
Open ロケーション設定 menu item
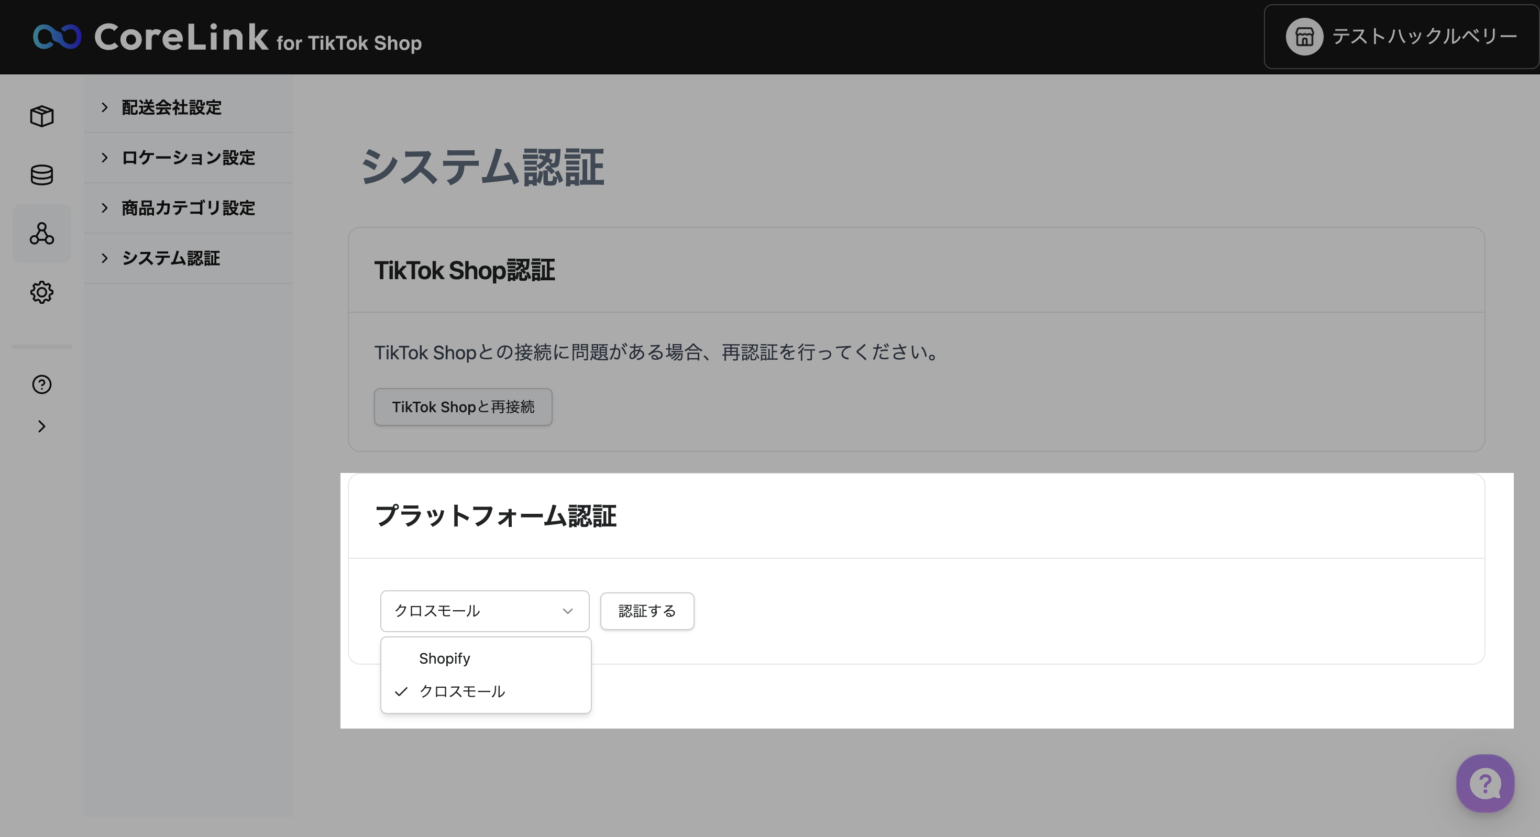point(188,158)
